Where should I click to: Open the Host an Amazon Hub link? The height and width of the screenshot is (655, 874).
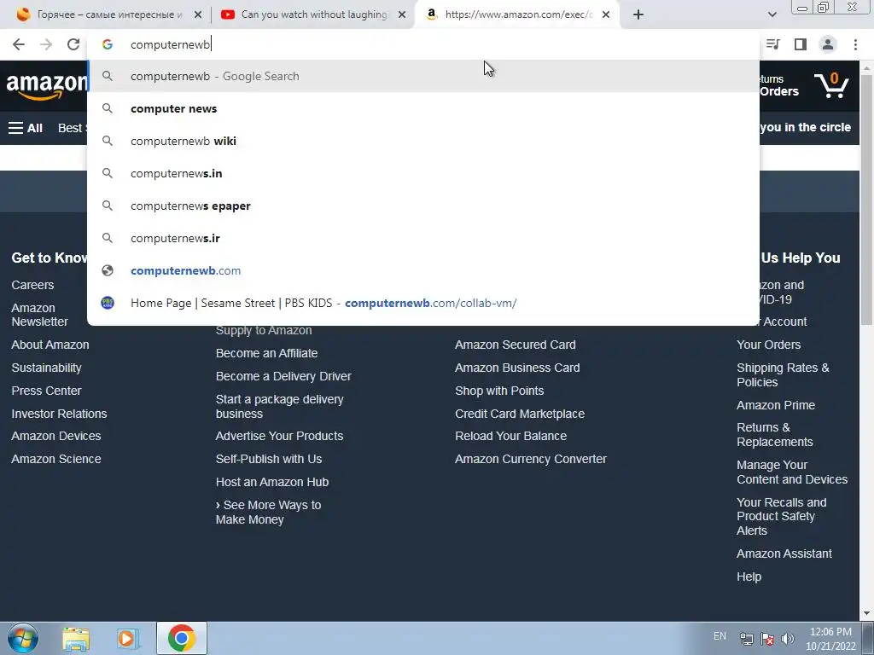point(272,483)
